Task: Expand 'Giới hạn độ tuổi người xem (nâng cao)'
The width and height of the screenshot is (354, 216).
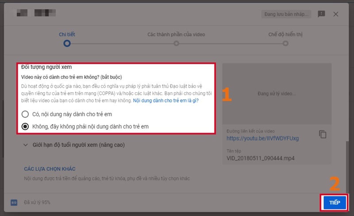Action: pos(74,144)
